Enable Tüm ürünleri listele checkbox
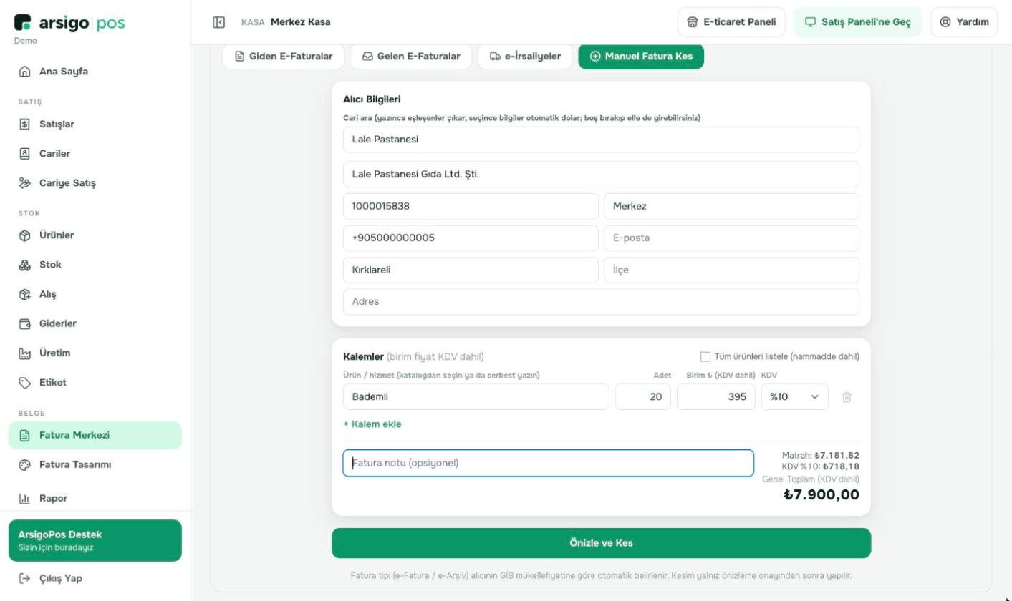 point(705,357)
